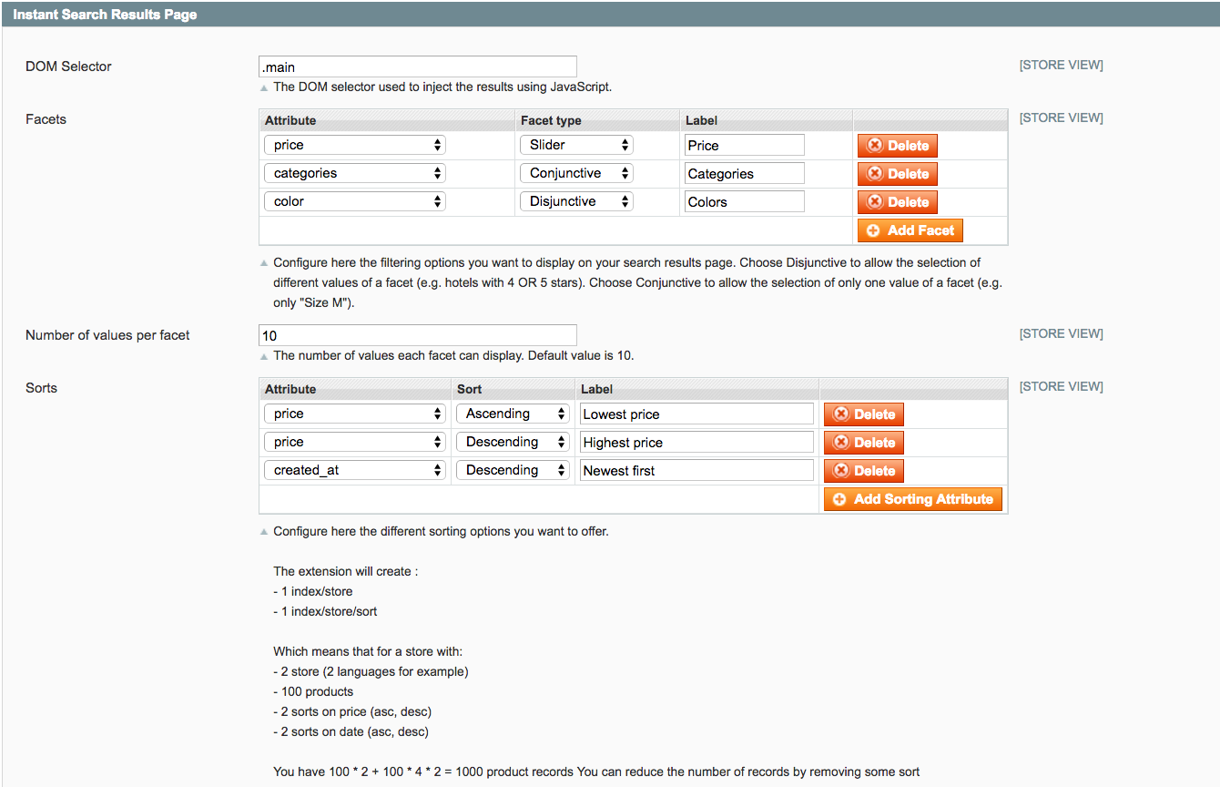
Task: Delete the price Slider facet row
Action: (x=897, y=145)
